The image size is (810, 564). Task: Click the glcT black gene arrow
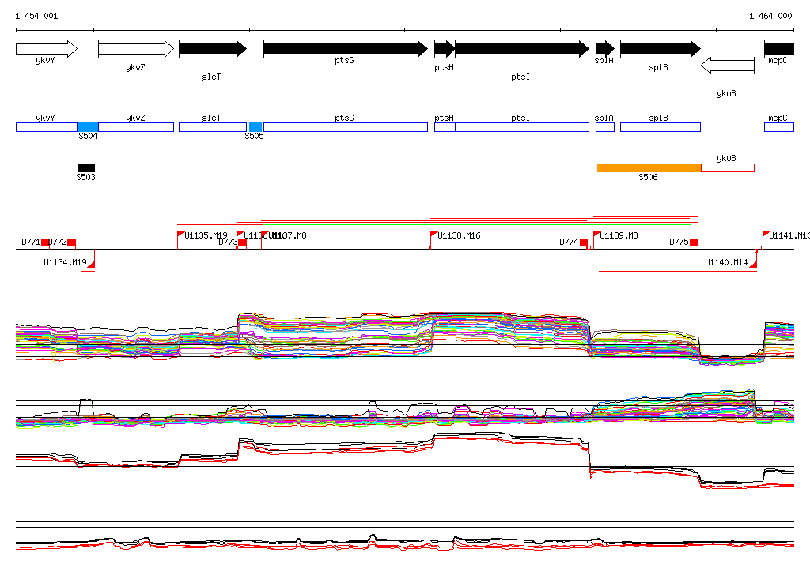[212, 49]
